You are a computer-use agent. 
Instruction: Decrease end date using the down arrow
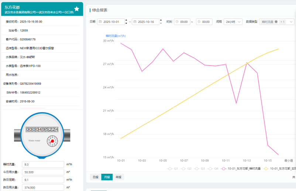point(162,24)
